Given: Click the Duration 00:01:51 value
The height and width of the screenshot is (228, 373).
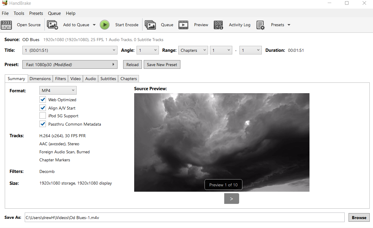Looking at the screenshot, I should (x=296, y=50).
